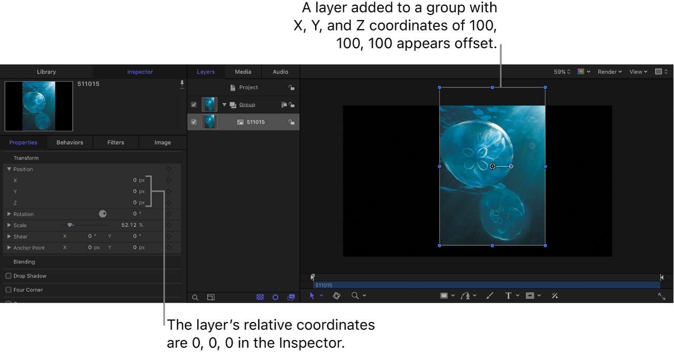Switch to the Behaviors tab

click(70, 142)
